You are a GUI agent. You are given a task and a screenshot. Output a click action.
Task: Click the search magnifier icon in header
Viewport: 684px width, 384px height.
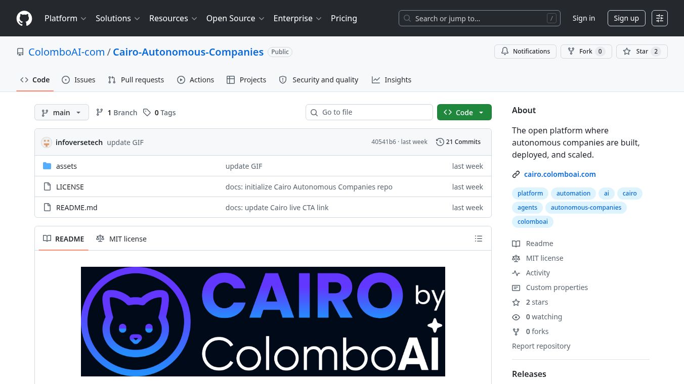click(407, 19)
